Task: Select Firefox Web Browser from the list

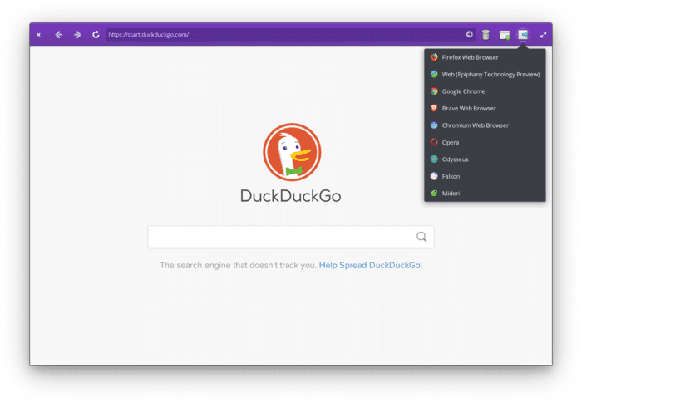Action: [x=470, y=57]
